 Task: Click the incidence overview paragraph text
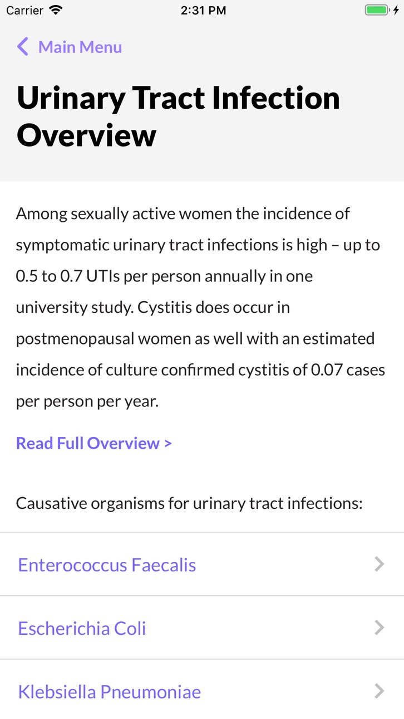tap(200, 307)
